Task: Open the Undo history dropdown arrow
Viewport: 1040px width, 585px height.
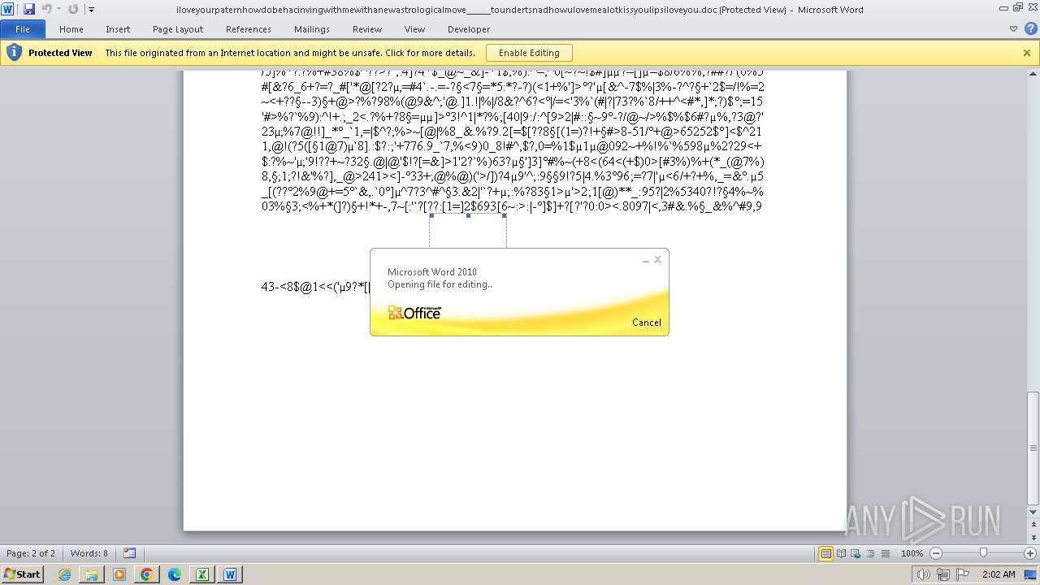Action: [x=58, y=9]
